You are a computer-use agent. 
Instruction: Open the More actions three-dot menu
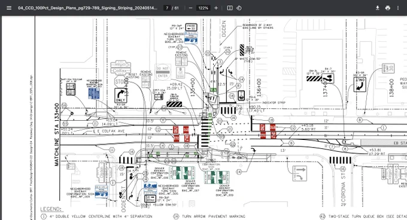click(398, 8)
